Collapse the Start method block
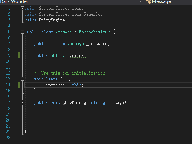192x144 pixels. coord(22,79)
